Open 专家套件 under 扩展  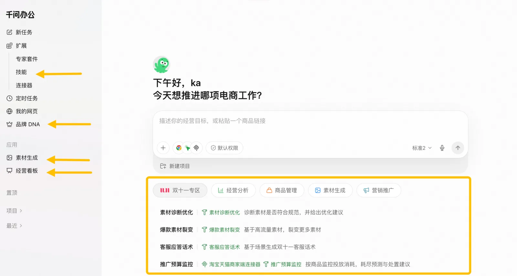pos(27,59)
